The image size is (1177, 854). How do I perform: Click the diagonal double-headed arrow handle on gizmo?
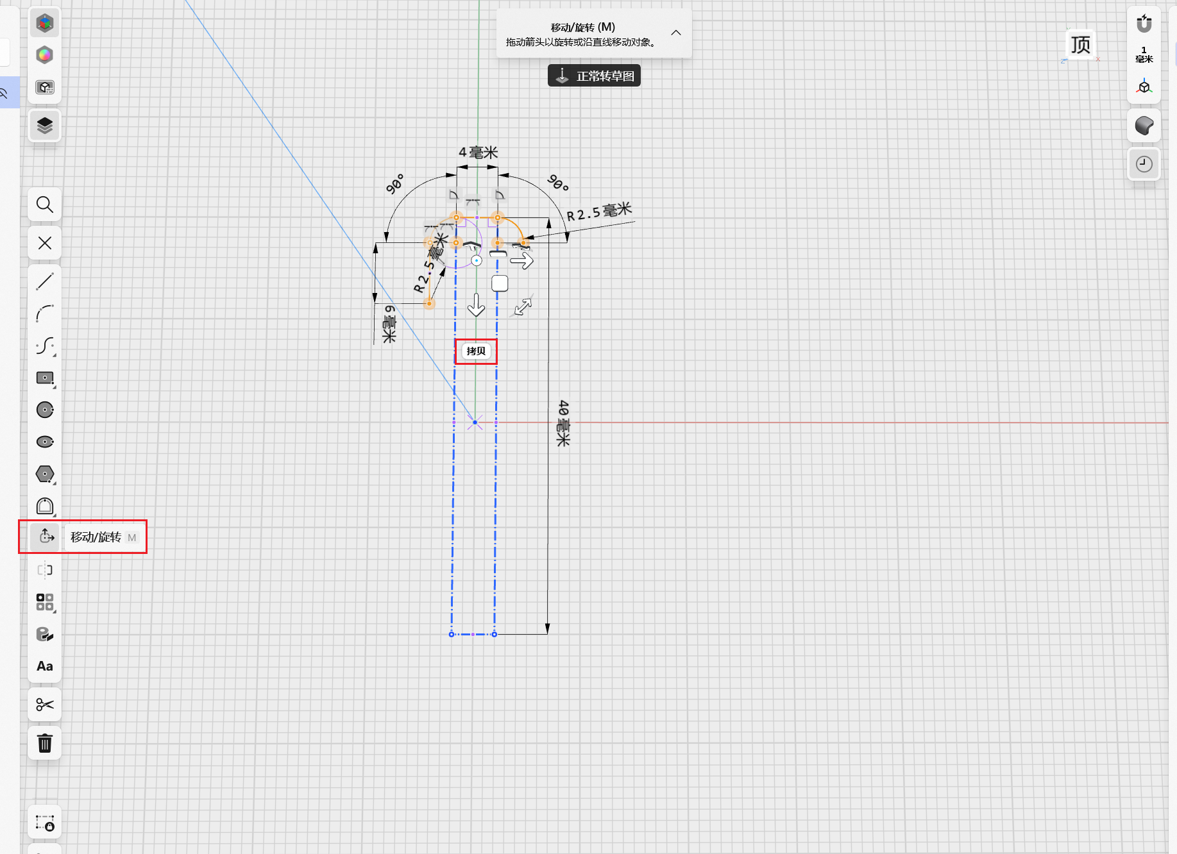click(523, 306)
